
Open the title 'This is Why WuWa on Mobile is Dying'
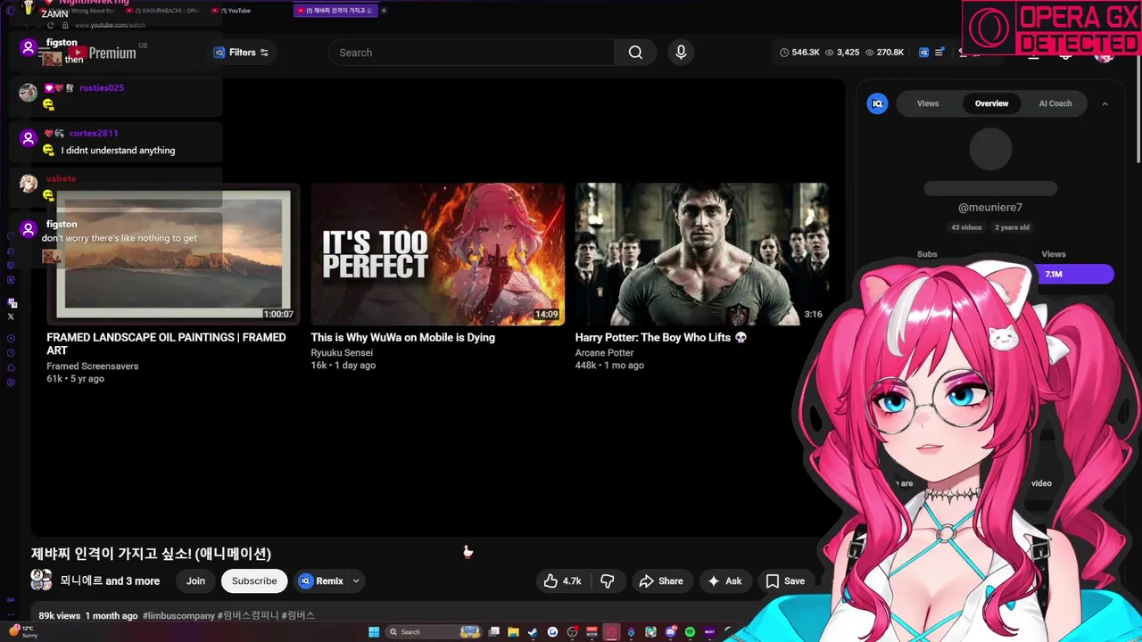coord(402,338)
